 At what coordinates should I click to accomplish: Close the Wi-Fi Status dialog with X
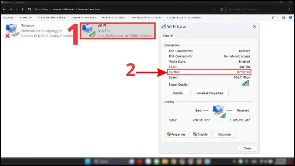[x=254, y=27]
